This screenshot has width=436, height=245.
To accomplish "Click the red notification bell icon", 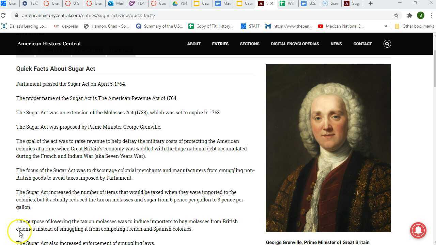I will point(418,230).
